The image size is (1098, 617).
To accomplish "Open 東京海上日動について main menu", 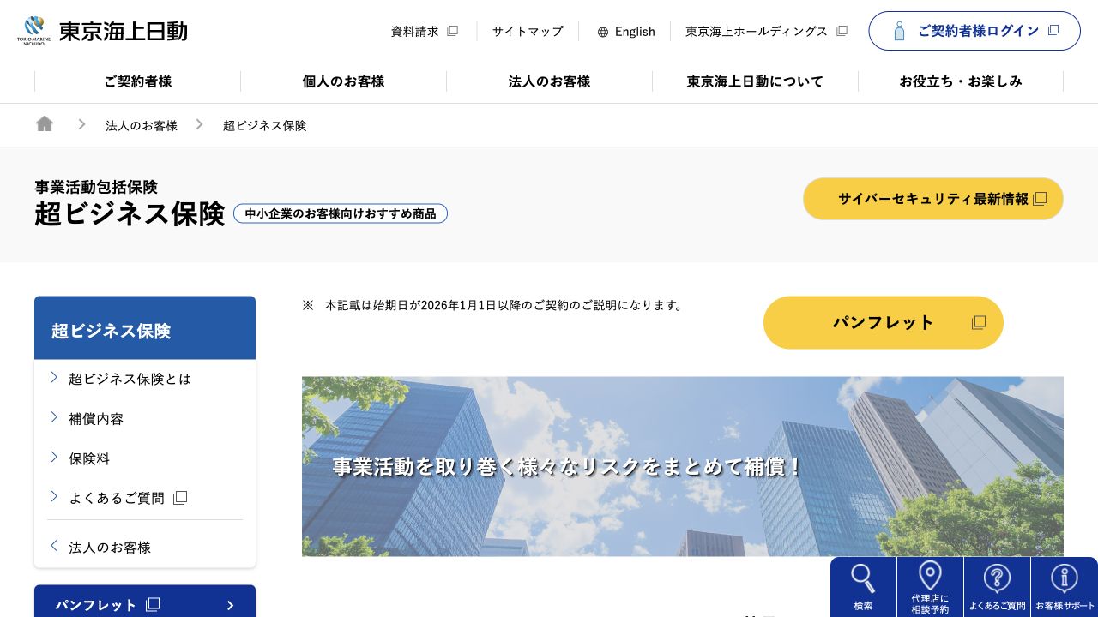I will coord(755,81).
